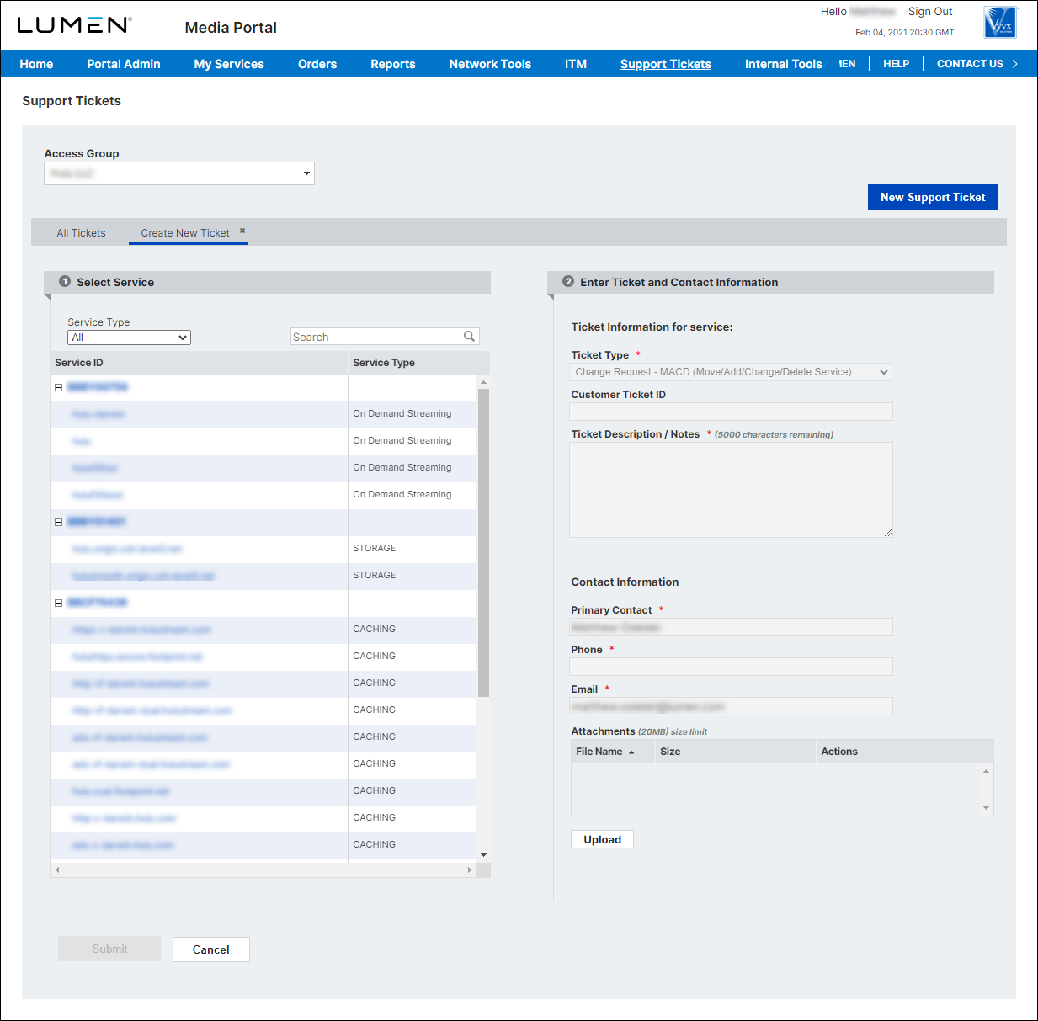
Task: Open the Internal Tools menu
Action: tap(784, 64)
